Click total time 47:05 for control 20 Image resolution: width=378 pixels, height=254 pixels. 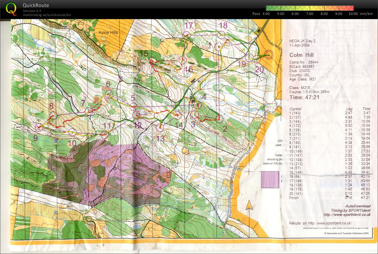[x=366, y=194]
